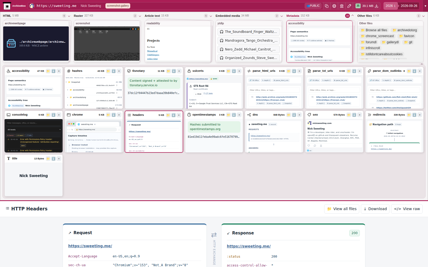Click the 200 status badge in Response

pos(354,233)
